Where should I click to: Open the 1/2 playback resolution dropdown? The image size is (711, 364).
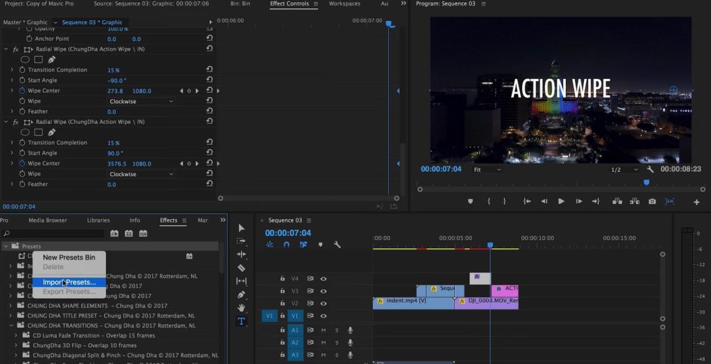(x=624, y=170)
